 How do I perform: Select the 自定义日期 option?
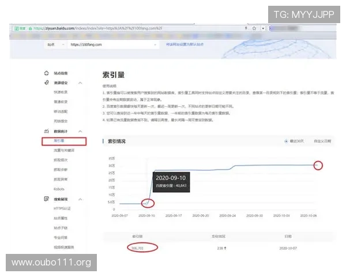[322, 141]
